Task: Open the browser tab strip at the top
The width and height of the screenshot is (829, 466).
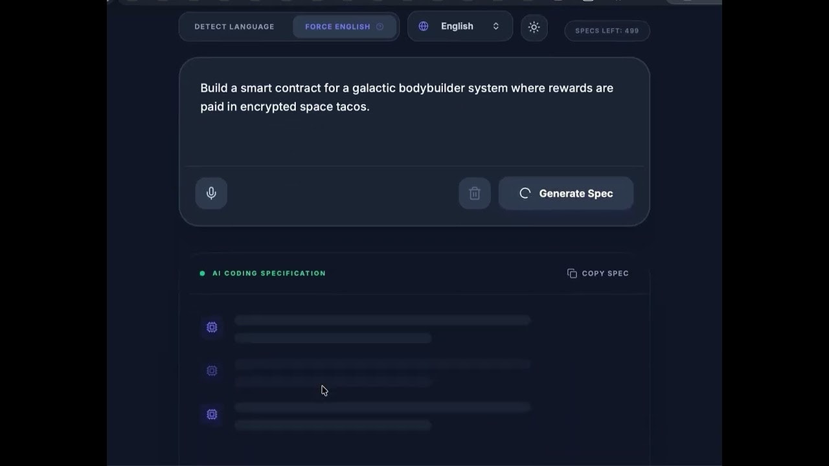Action: click(x=414, y=2)
